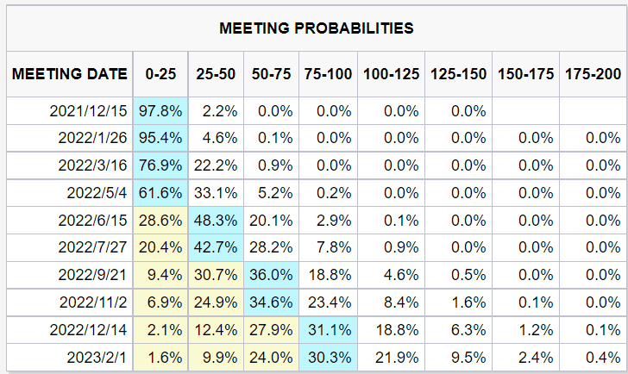The height and width of the screenshot is (374, 628).
Task: Click the 30.3% cell for 2023/2/1
Action: pyautogui.click(x=328, y=358)
